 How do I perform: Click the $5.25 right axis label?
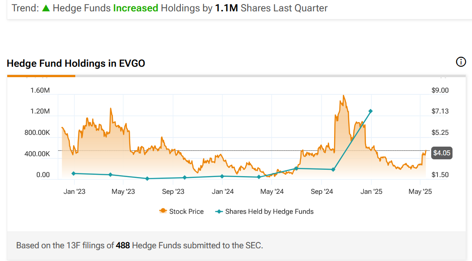pyautogui.click(x=440, y=133)
